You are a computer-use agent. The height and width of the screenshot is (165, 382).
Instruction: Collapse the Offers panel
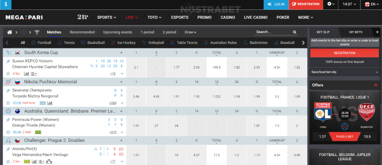375,85
